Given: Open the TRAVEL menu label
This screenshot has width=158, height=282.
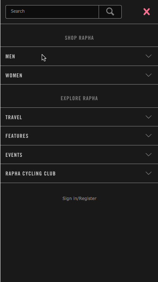Looking at the screenshot, I should click(x=14, y=117).
